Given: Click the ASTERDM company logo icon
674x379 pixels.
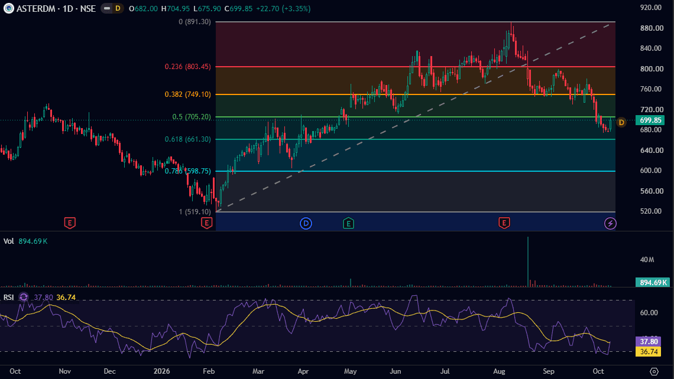Looking at the screenshot, I should point(9,8).
